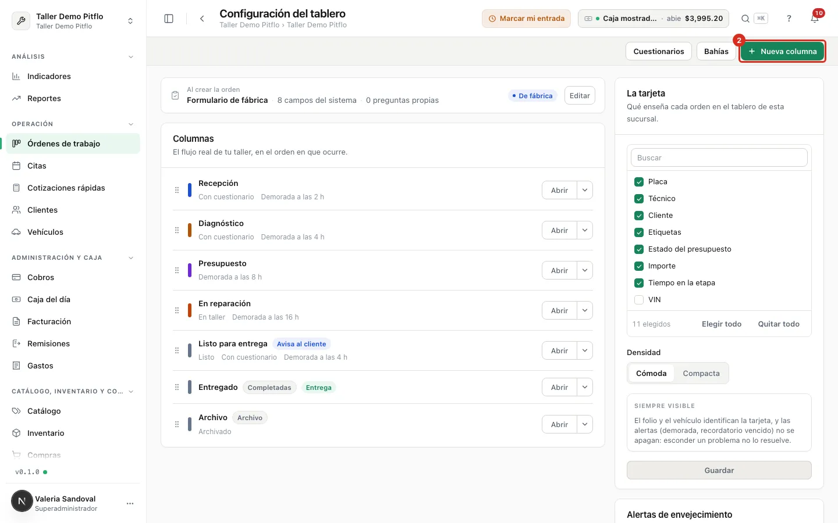Click the Archivo row drag handle
The width and height of the screenshot is (838, 523).
point(177,424)
